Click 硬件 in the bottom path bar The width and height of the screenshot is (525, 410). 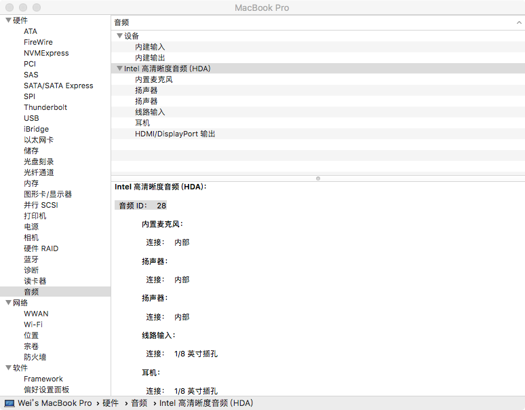111,403
